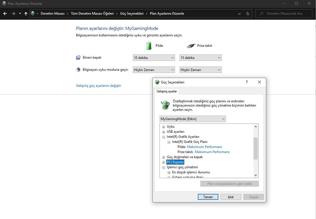Click Güç Seçenekleri in the breadcrumb
This screenshot has height=219, width=316.
[132, 14]
